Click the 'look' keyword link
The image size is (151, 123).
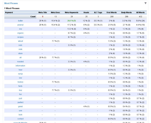point(21,115)
